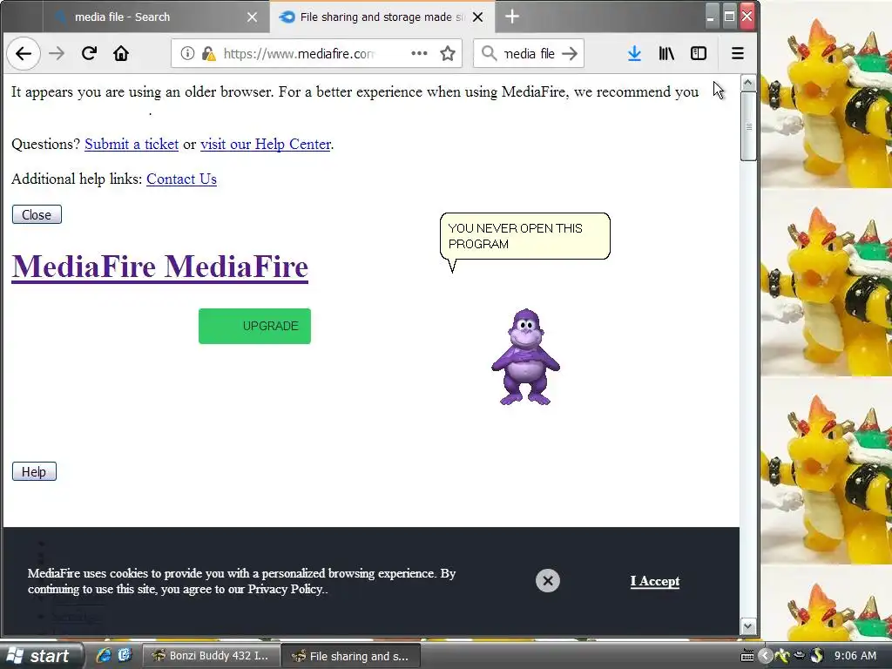The height and width of the screenshot is (669, 892).
Task: Close the 'media file - Search' tab
Action: coord(252,17)
